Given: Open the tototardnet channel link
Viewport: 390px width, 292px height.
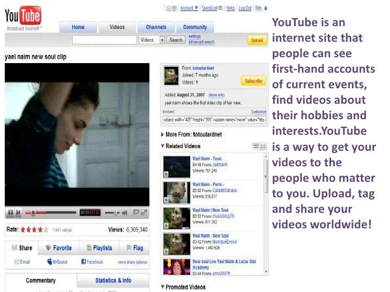Looking at the screenshot, I should 203,68.
